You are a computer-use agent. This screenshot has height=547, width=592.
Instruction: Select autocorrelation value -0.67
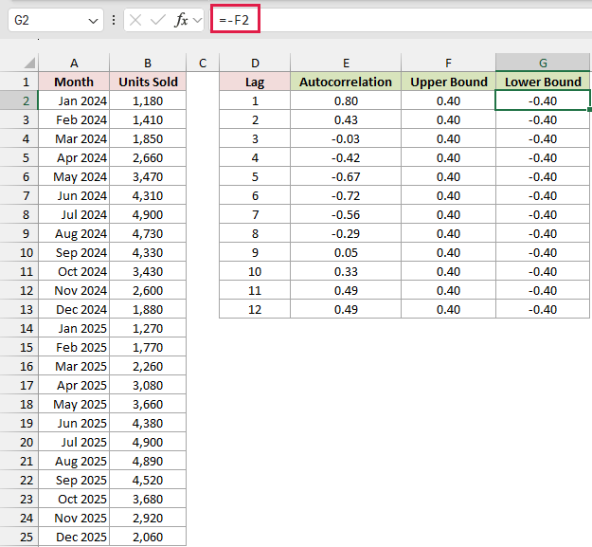click(346, 176)
